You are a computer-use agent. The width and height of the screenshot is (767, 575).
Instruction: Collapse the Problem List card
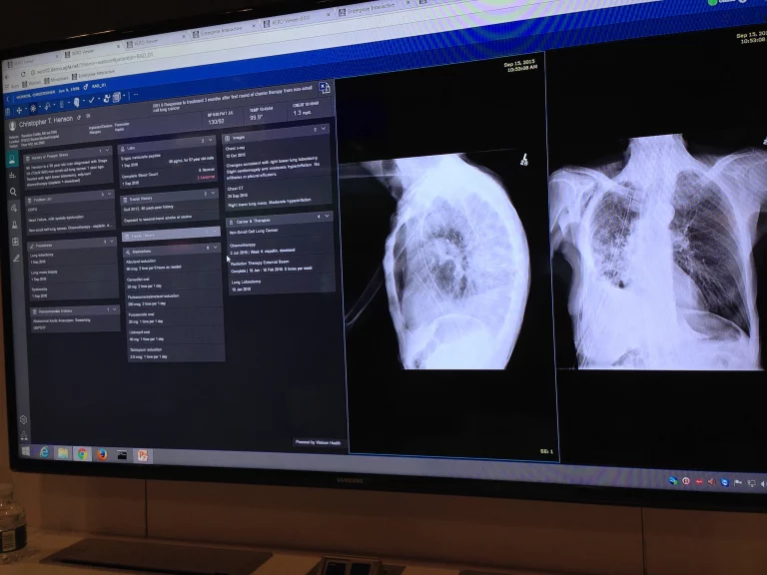coord(110,194)
